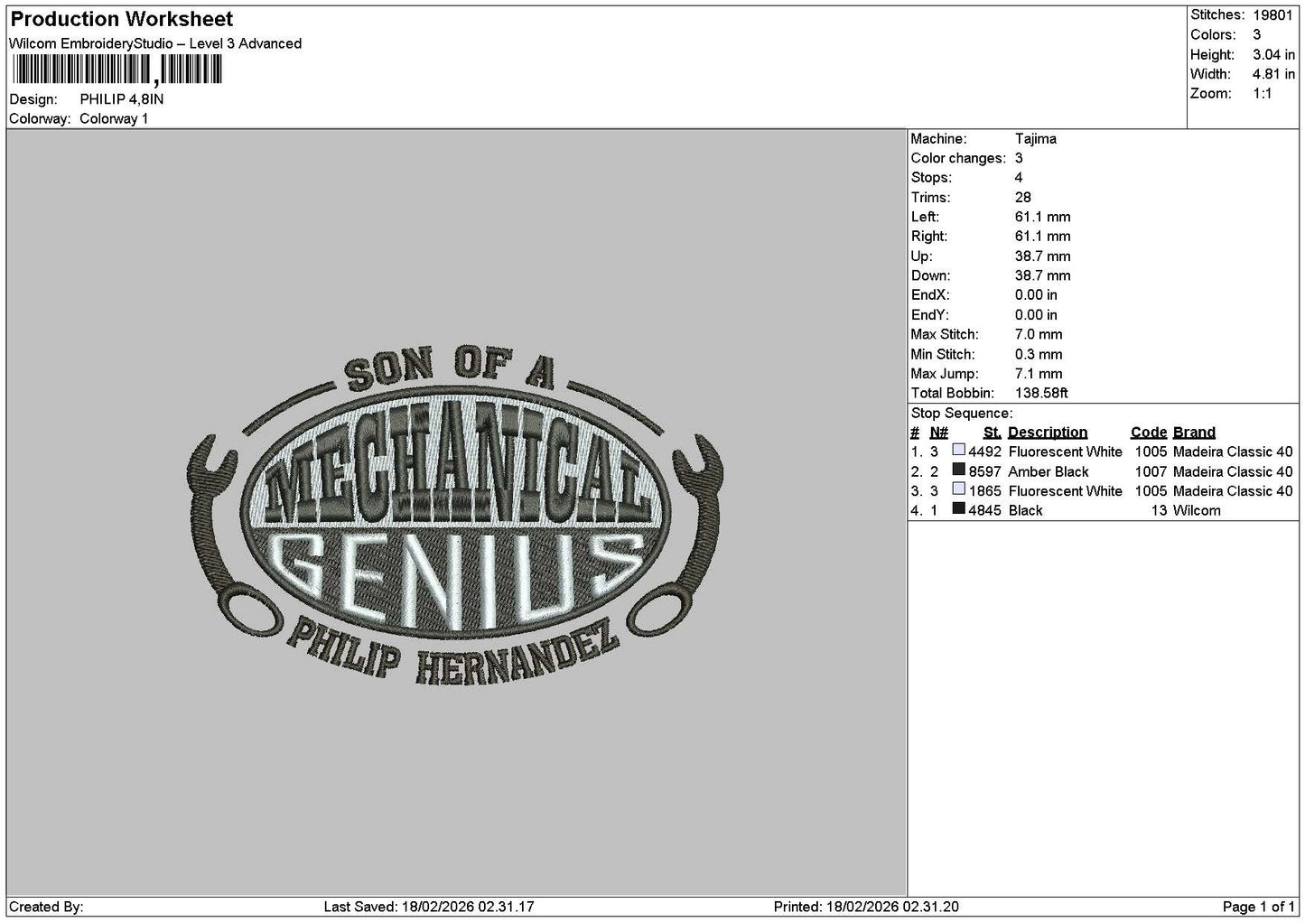Click the "St." column header
1305x922 pixels.
click(993, 432)
